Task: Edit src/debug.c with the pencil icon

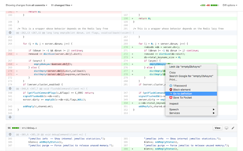Action: pyautogui.click(x=233, y=128)
